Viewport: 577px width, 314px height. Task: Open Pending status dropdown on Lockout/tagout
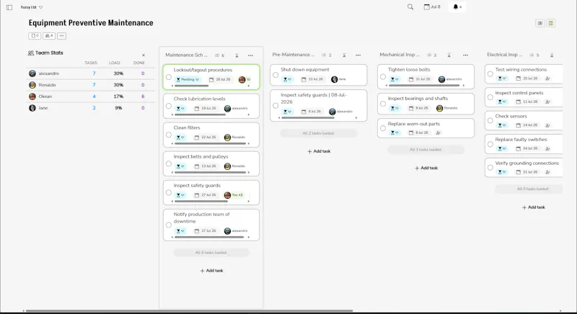click(x=188, y=79)
